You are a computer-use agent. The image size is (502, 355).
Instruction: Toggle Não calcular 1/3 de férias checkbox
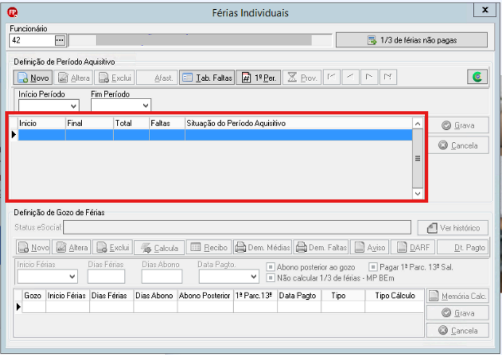coord(270,278)
